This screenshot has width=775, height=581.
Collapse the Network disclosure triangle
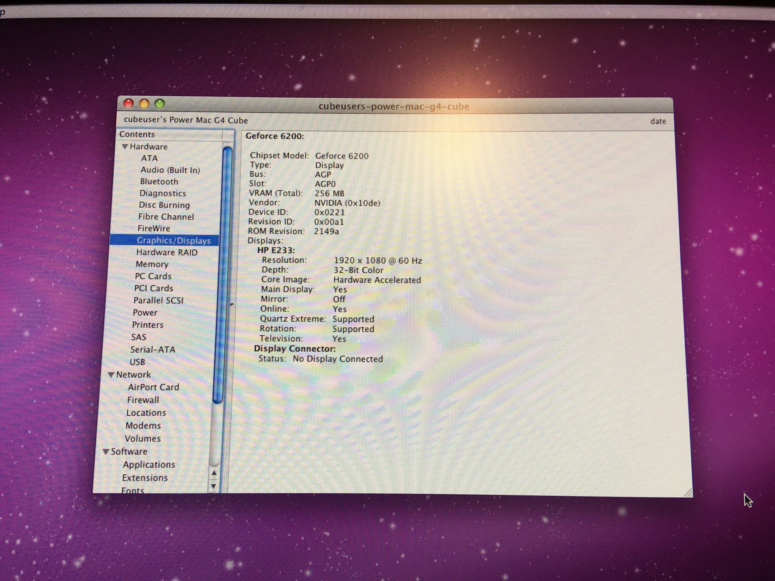click(x=111, y=375)
